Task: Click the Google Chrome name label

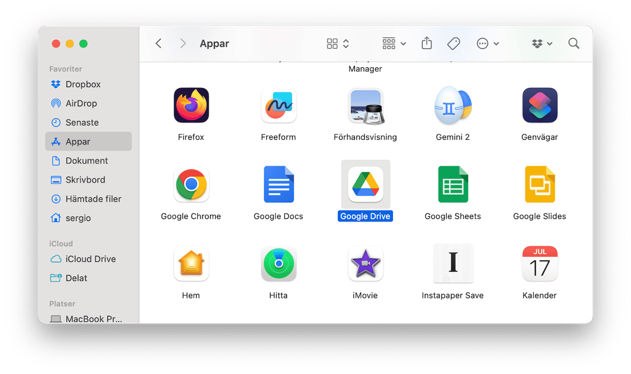Action: click(191, 217)
